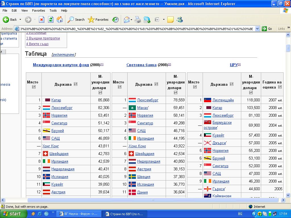Open the History panel icon

point(115,20)
